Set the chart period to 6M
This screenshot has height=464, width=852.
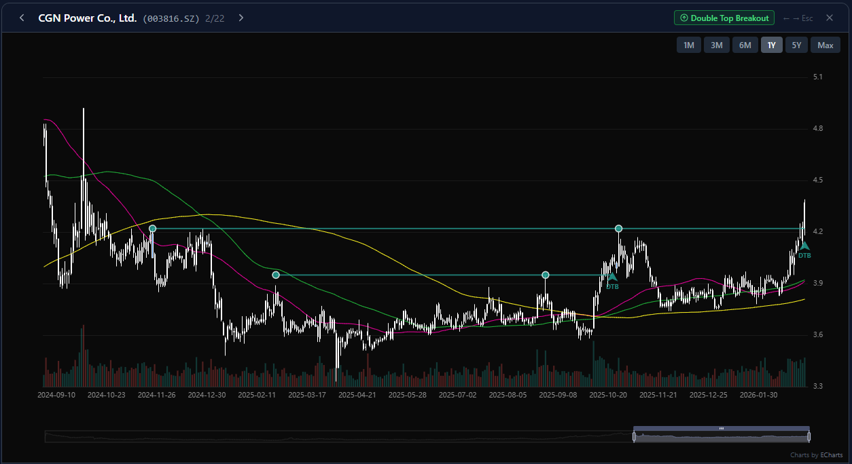(x=745, y=45)
